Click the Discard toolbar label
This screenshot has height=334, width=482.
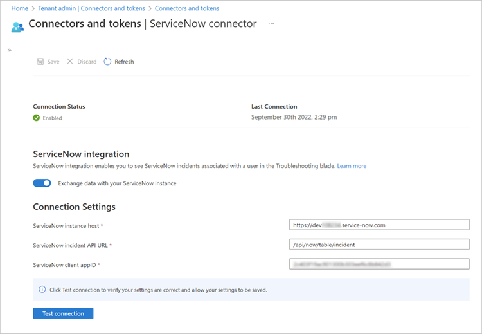tap(87, 62)
